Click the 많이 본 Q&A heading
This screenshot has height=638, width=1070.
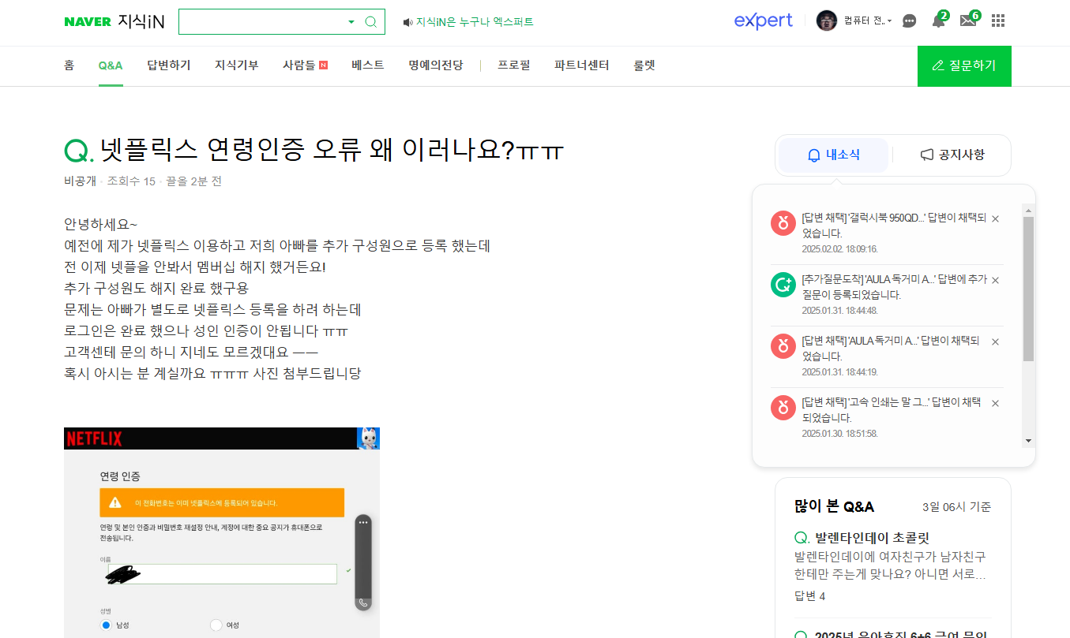[834, 506]
